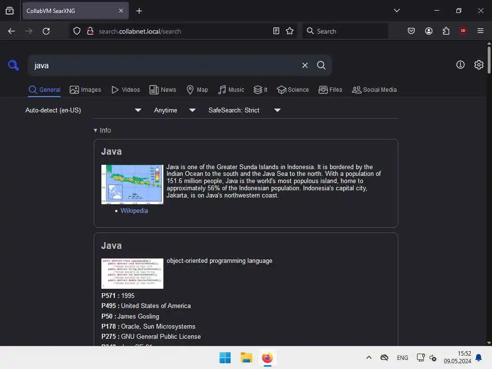Toggle reader view icon

click(x=276, y=31)
